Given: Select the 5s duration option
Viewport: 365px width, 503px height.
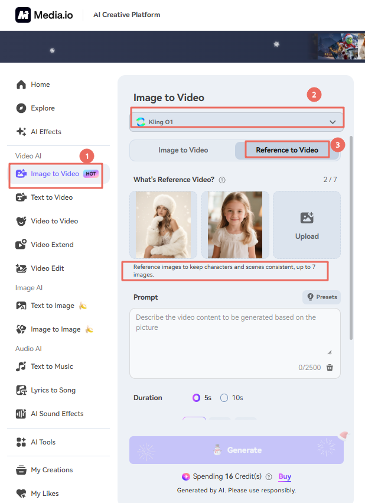Looking at the screenshot, I should 197,398.
